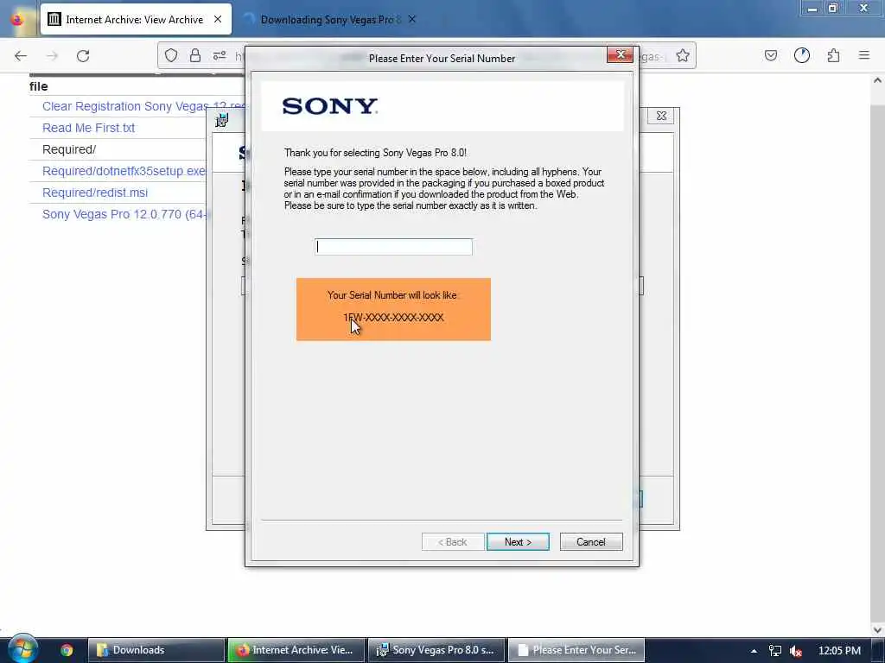This screenshot has height=663, width=885.
Task: Switch to Sony Vegas Pro 8.0 setup taskbar button
Action: pyautogui.click(x=436, y=650)
